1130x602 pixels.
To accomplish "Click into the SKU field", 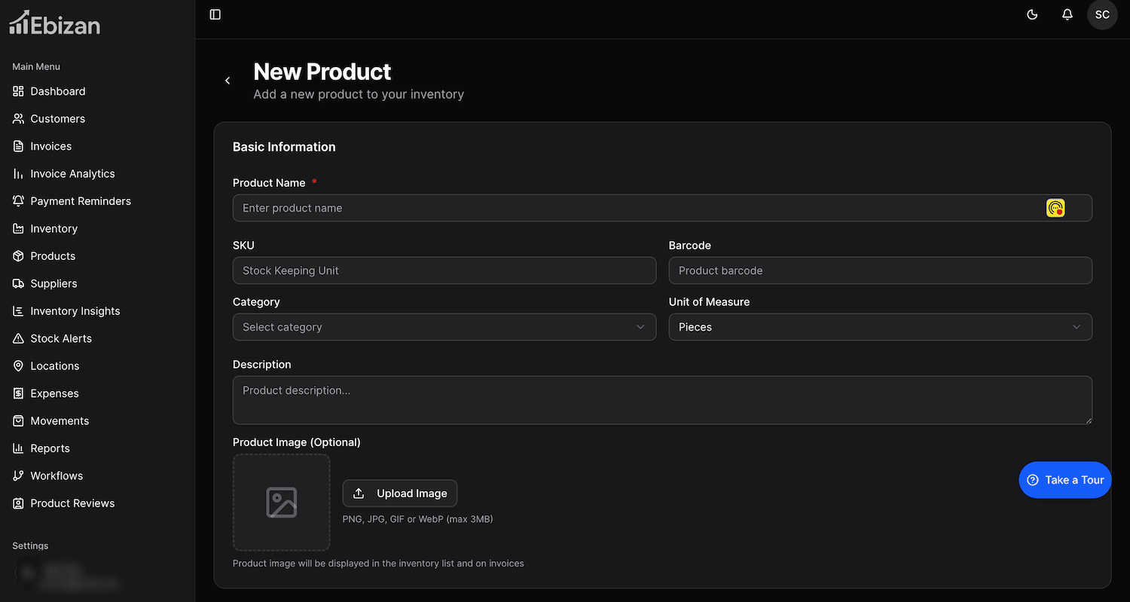I will click(x=444, y=270).
